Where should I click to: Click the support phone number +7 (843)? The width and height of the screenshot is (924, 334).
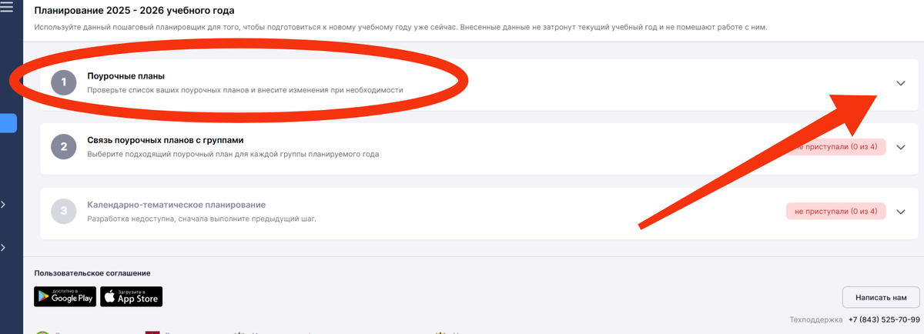[x=884, y=319]
